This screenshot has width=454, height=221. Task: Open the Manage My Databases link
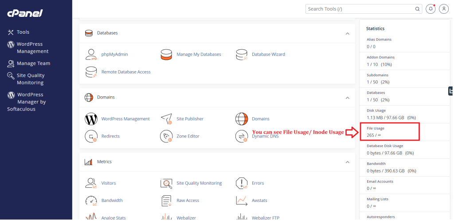[x=199, y=54]
